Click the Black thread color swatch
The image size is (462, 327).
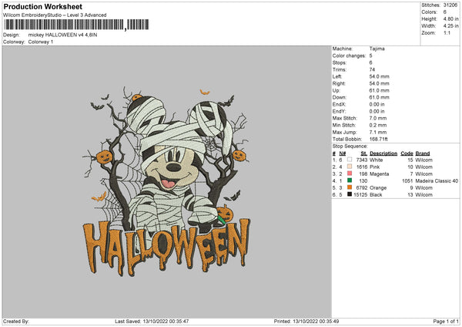350,194
